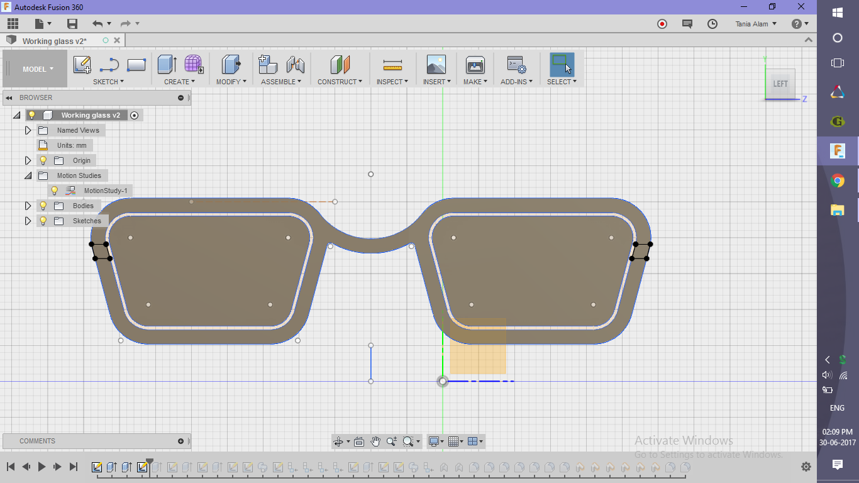The height and width of the screenshot is (483, 859).
Task: Open the SKETCH menu
Action: 108,82
